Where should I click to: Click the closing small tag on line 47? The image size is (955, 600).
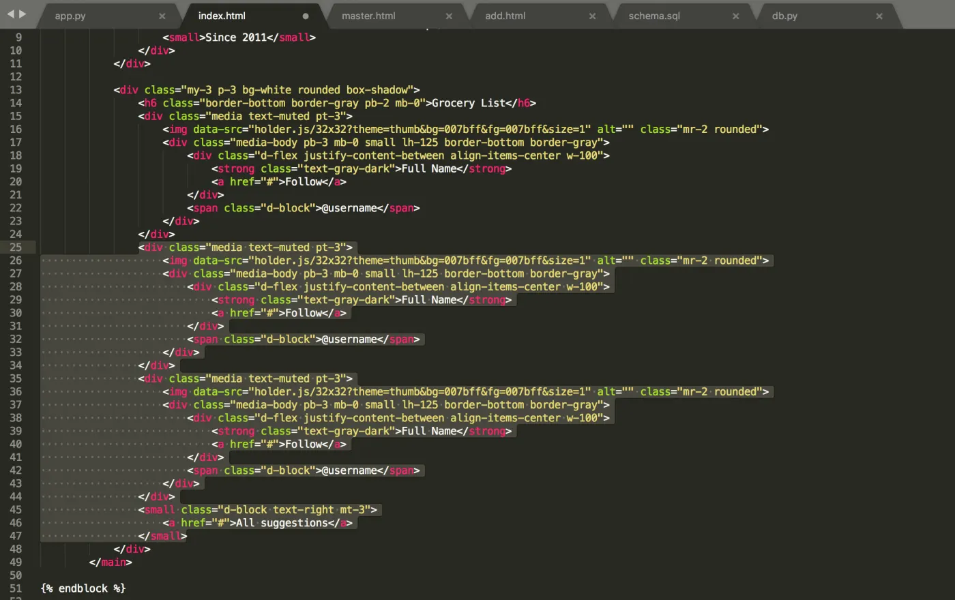click(x=162, y=536)
